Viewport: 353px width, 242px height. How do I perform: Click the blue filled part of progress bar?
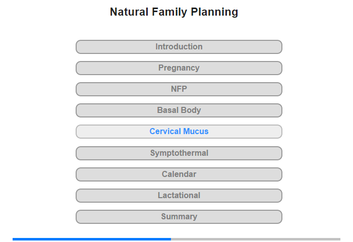[92, 239]
